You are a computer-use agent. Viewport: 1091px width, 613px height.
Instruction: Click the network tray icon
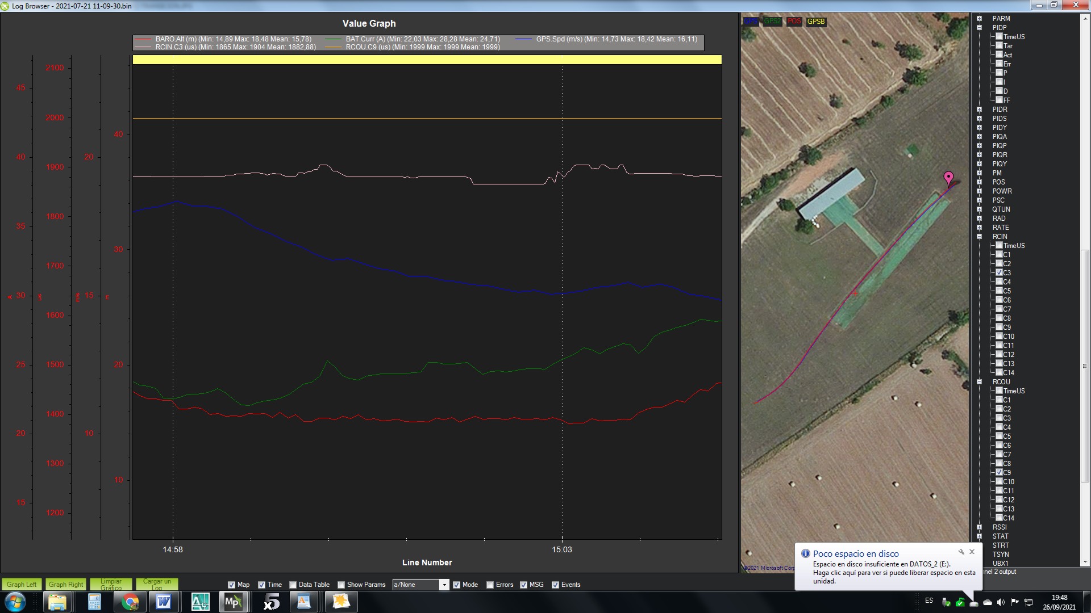1028,602
